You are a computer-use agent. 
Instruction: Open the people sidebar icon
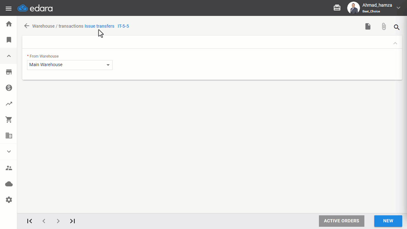tap(9, 168)
